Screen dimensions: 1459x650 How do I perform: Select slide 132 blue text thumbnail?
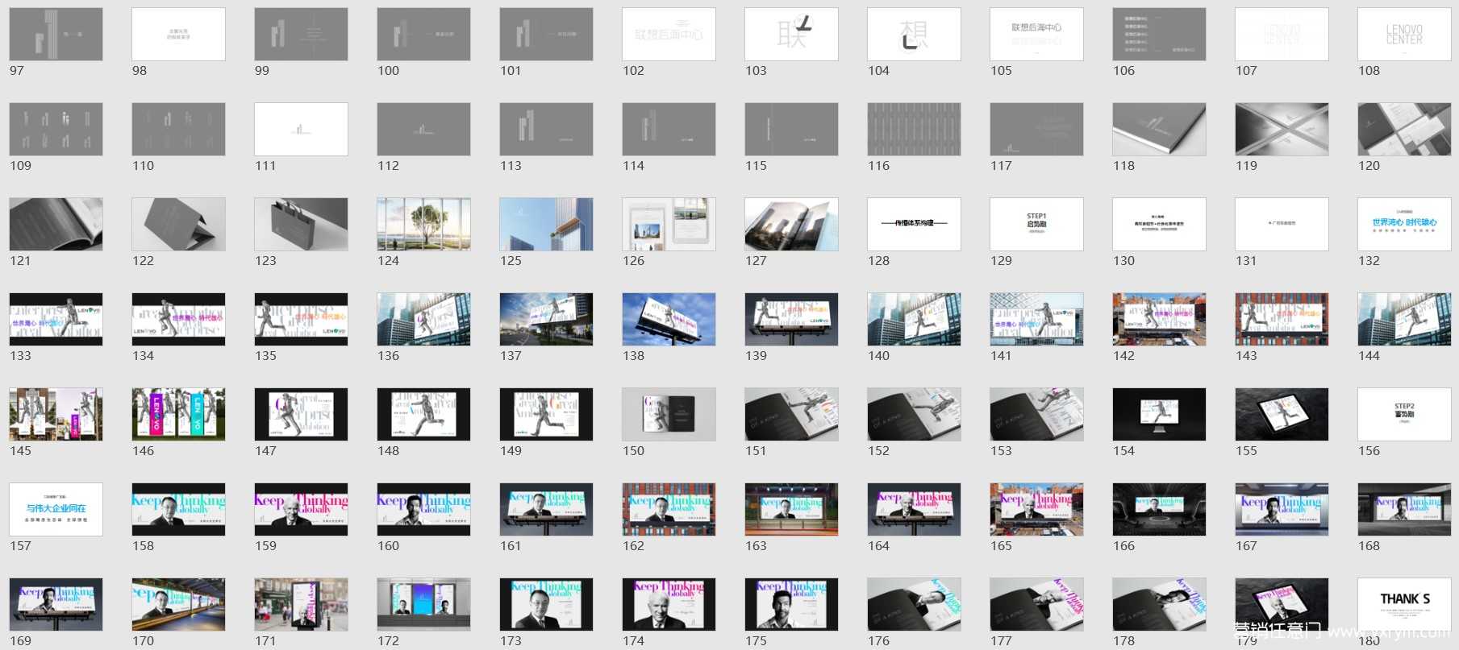click(1404, 225)
